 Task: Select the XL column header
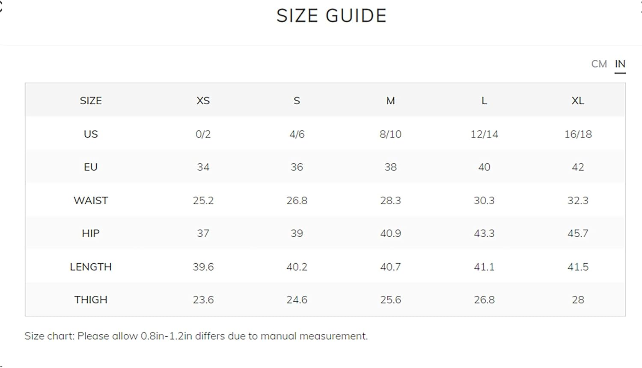578,101
